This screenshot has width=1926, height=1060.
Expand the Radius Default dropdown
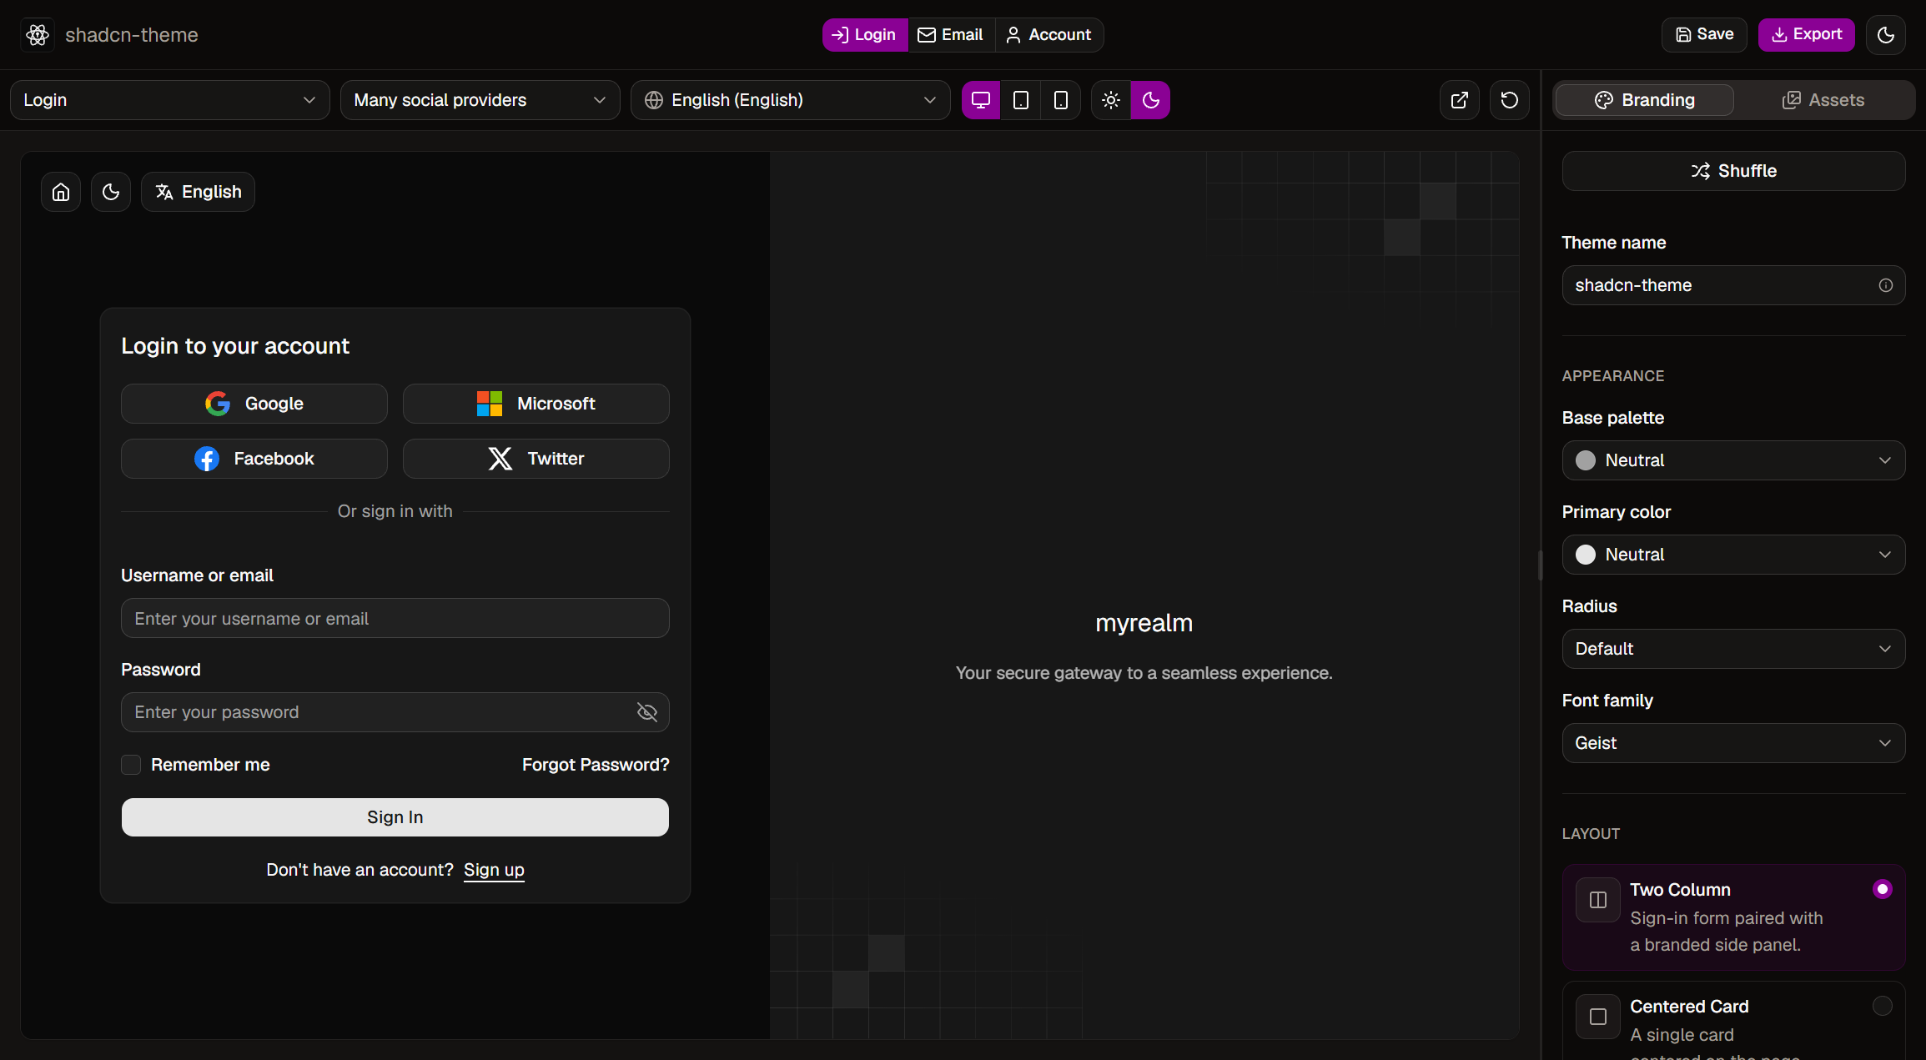click(x=1733, y=649)
